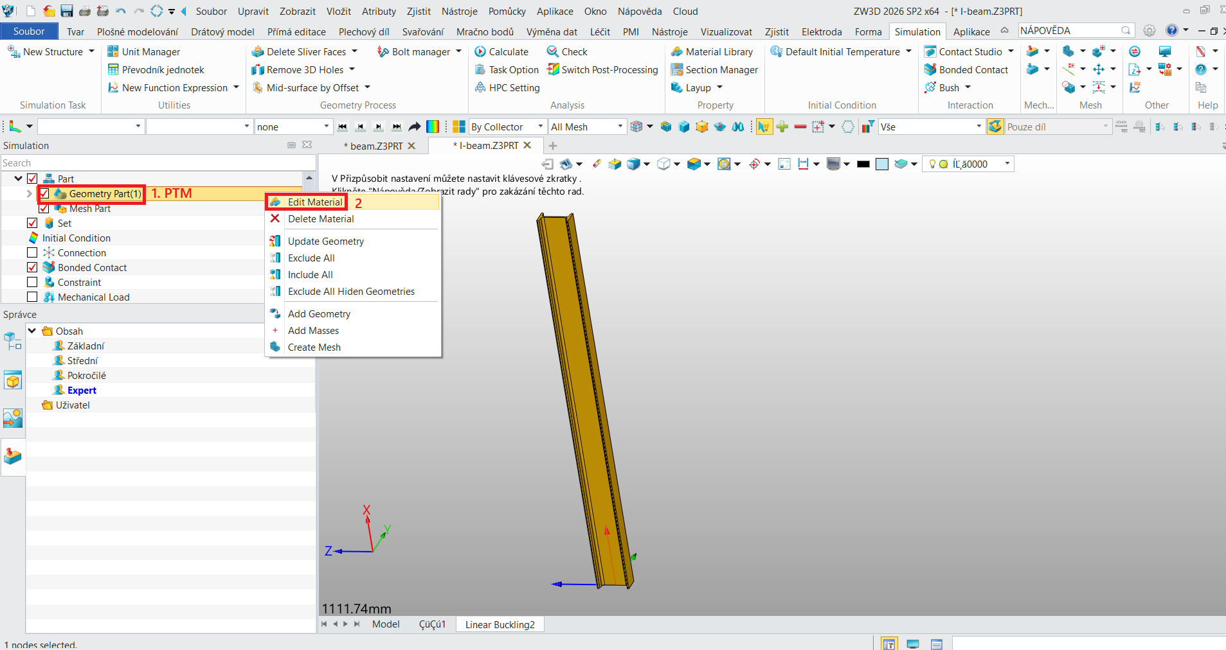Click the Search field in Simulation panel
This screenshot has height=650, width=1226.
pos(158,163)
